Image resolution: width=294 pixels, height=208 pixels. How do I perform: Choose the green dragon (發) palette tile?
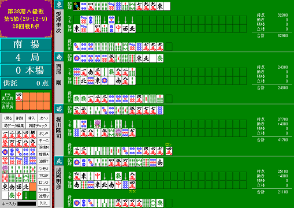tap(12, 195)
